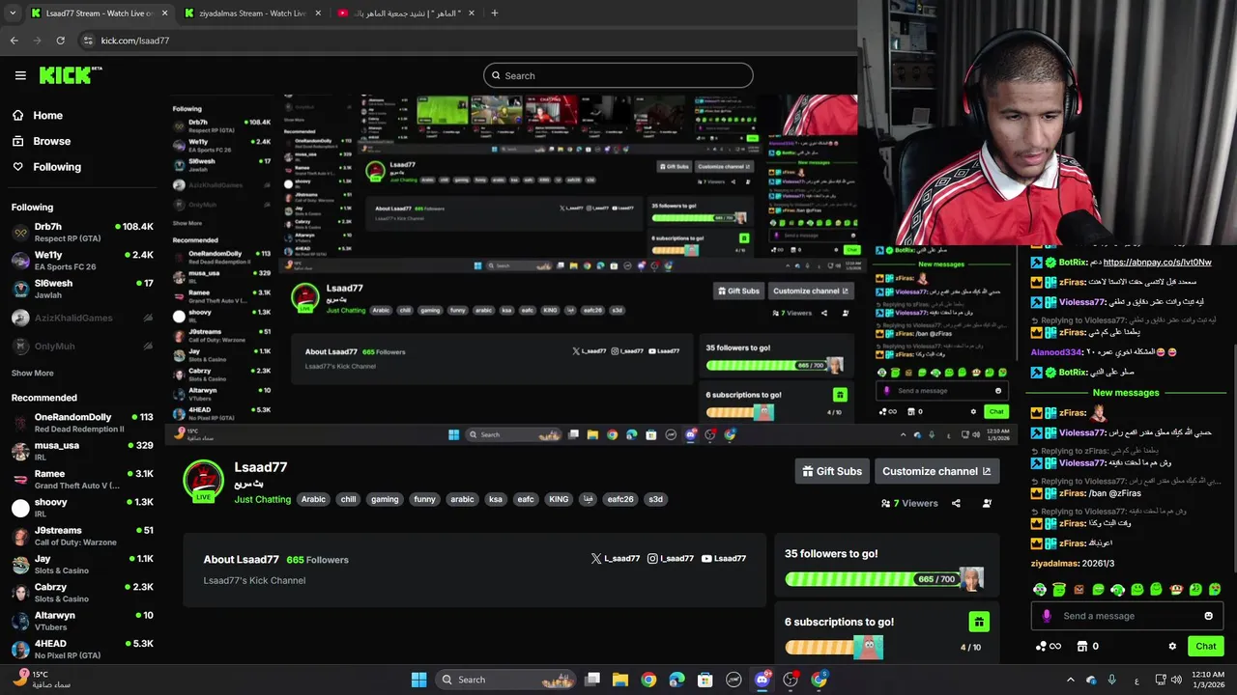The image size is (1237, 695).
Task: Select the chill tag
Action: (348, 499)
